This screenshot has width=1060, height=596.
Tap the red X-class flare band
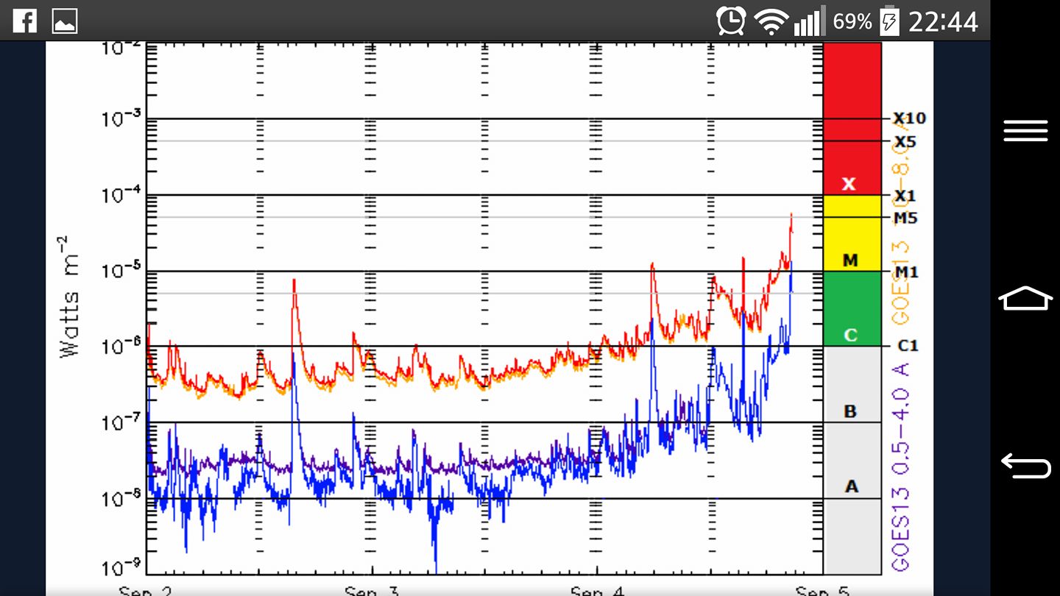[852, 118]
